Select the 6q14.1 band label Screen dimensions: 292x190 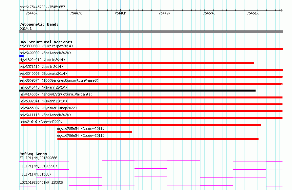coord(26,28)
